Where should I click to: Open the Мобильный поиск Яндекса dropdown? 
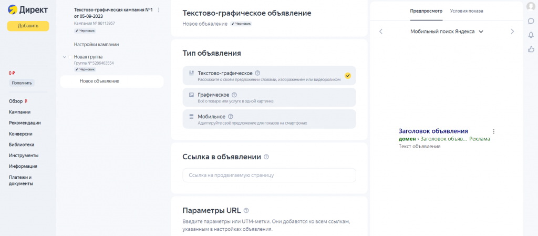pos(447,32)
